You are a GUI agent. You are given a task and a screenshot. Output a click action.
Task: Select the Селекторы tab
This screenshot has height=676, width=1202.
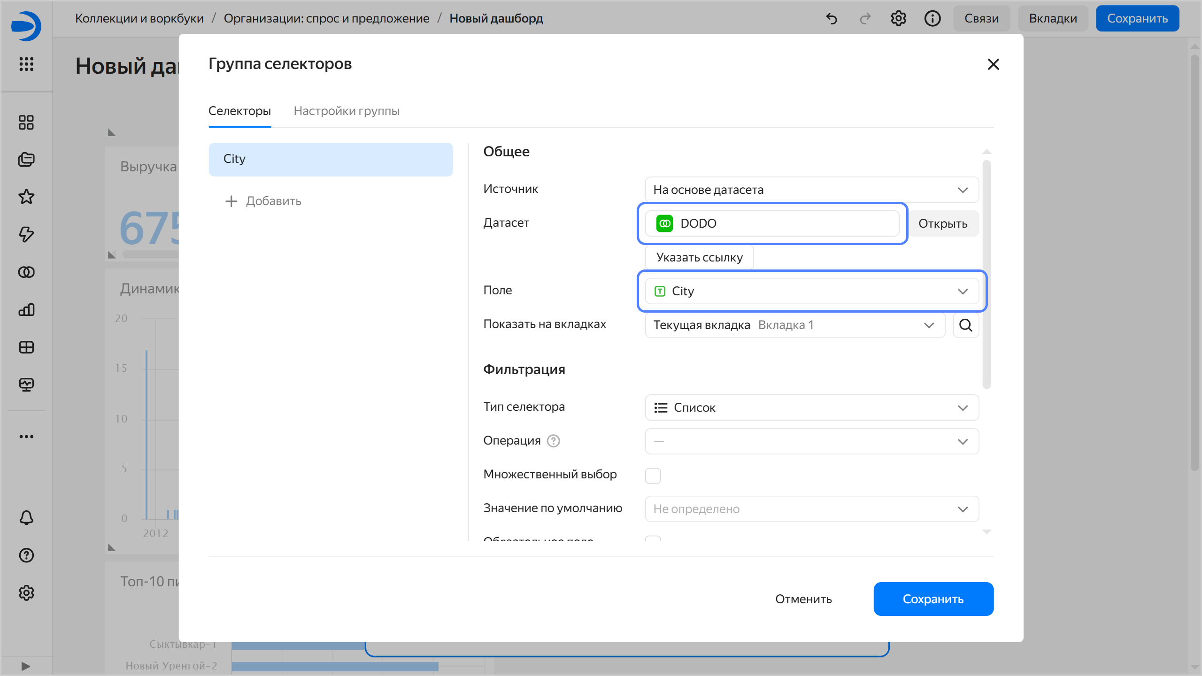tap(239, 111)
